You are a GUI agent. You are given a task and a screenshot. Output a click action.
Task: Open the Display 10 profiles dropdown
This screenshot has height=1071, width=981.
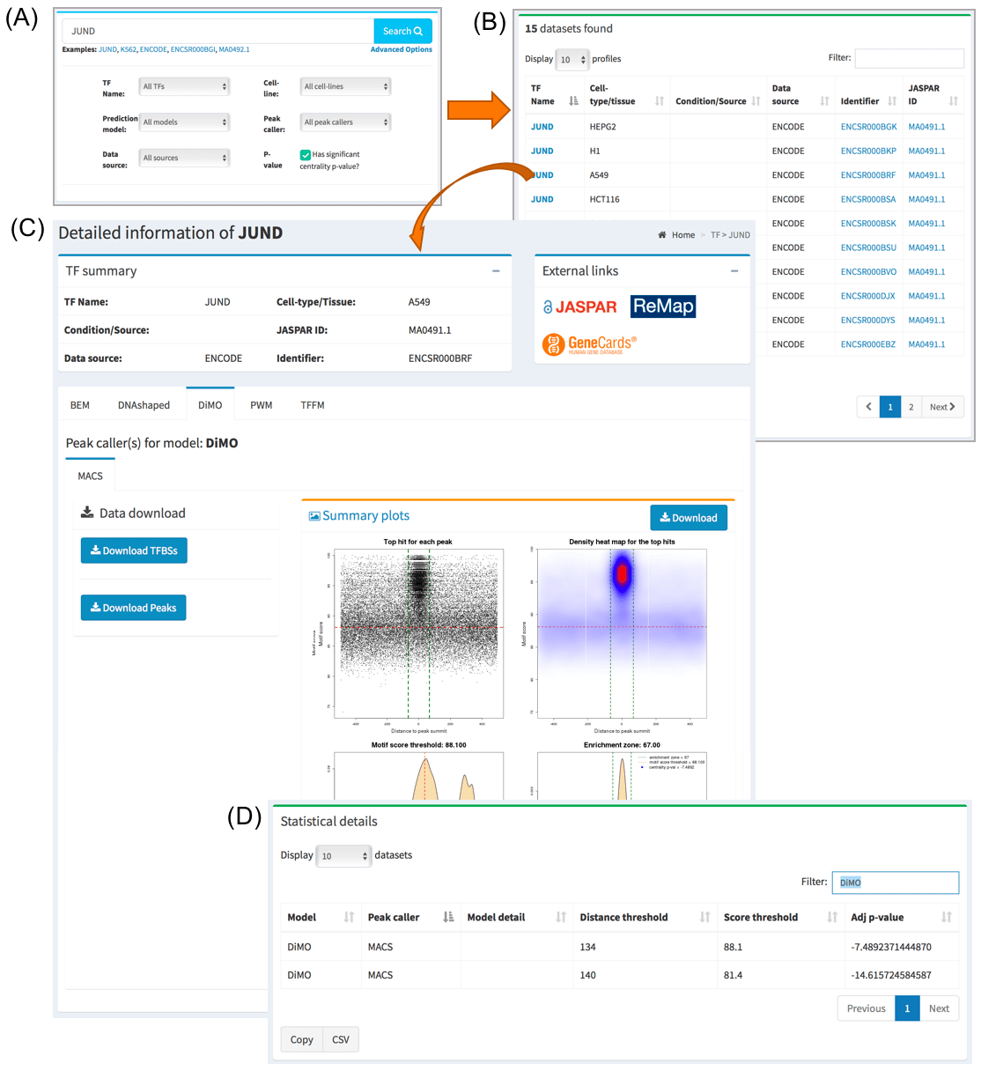(572, 60)
